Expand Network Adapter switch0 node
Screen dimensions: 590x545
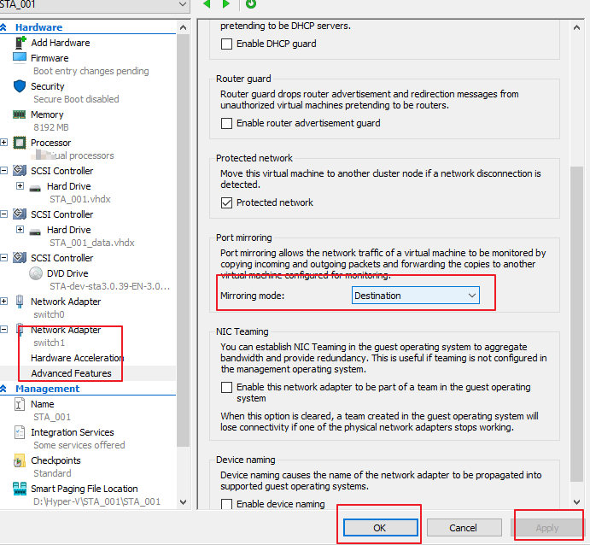tap(3, 301)
